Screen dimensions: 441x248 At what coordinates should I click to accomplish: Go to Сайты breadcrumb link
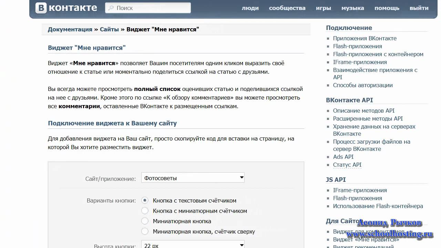[109, 29]
